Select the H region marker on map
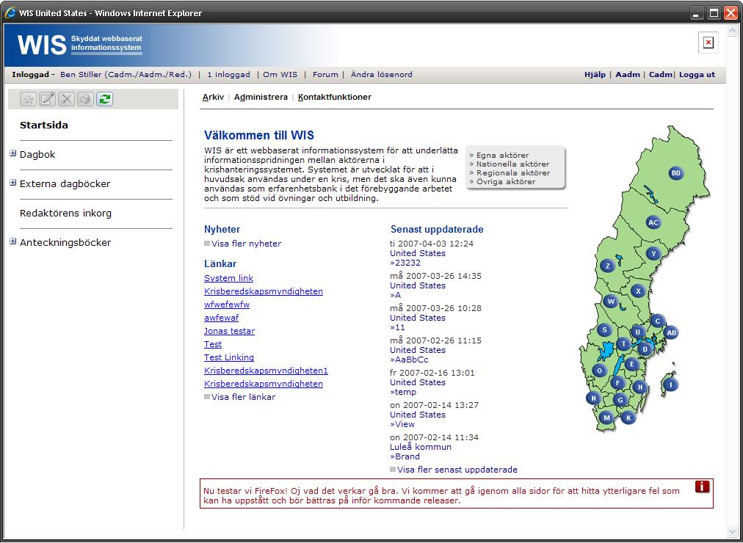Screen dimensions: 743x543 point(640,387)
